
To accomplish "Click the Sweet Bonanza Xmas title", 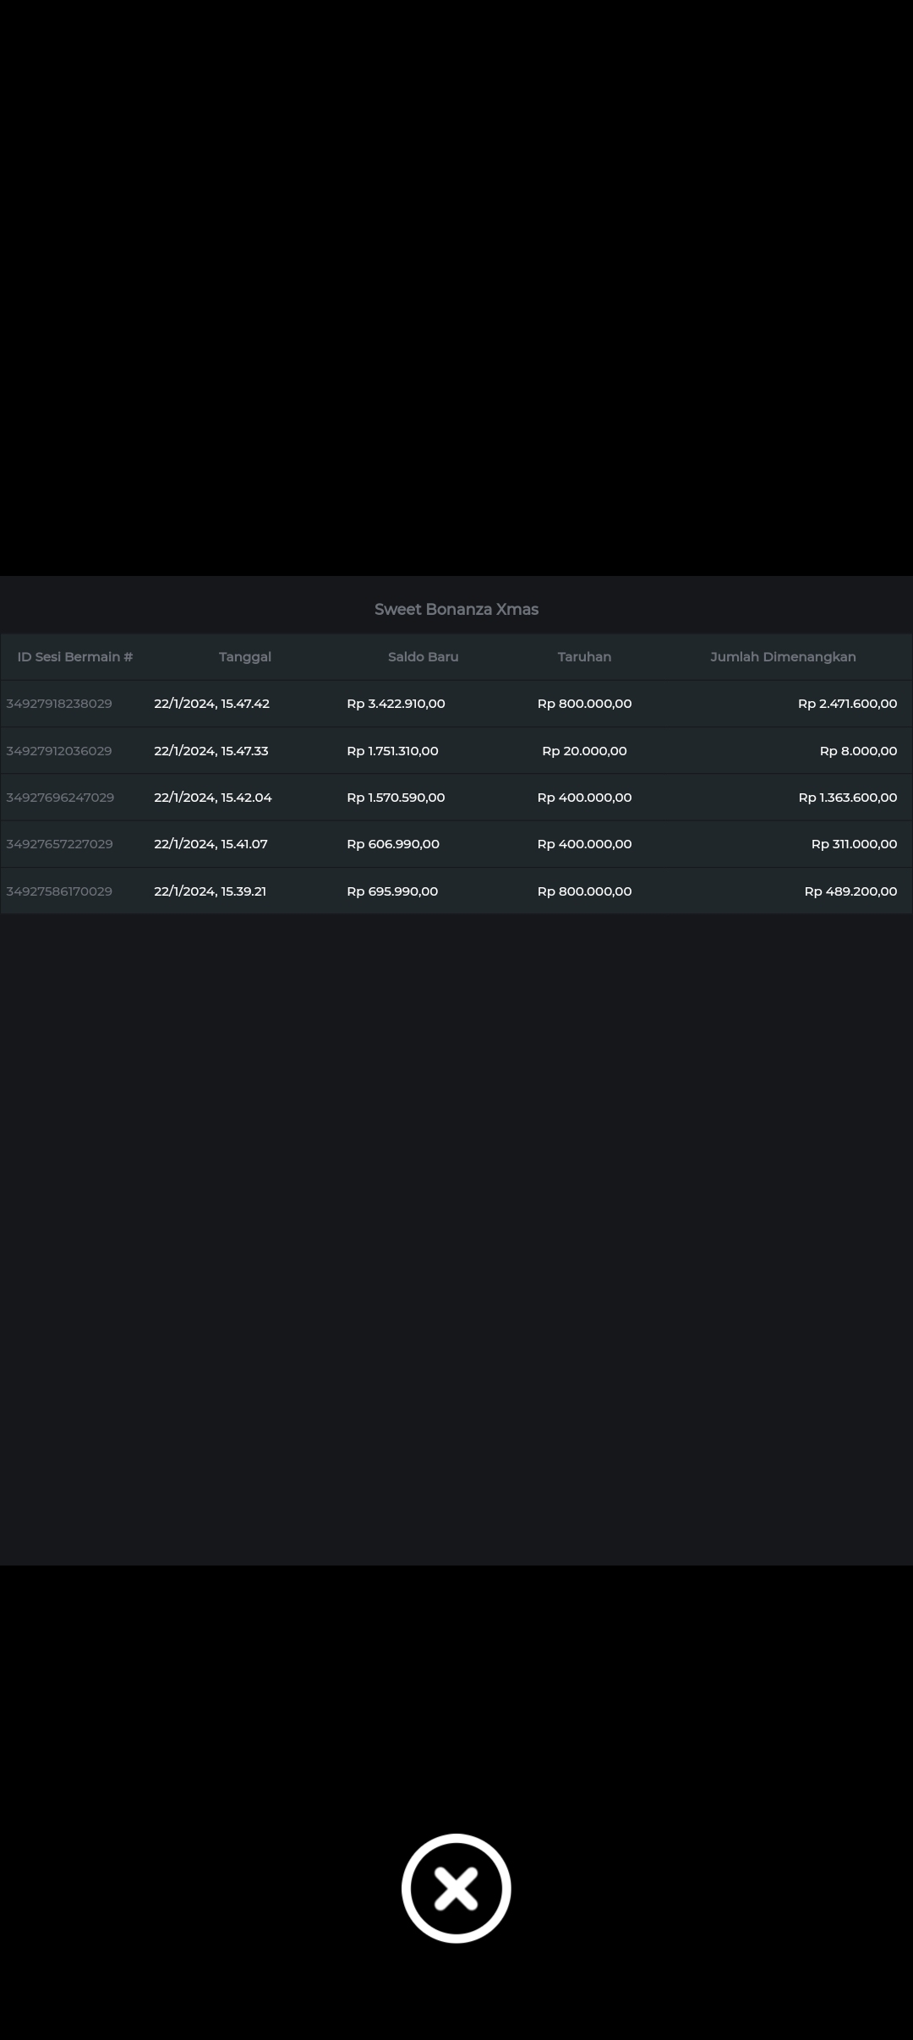I will pyautogui.click(x=456, y=610).
